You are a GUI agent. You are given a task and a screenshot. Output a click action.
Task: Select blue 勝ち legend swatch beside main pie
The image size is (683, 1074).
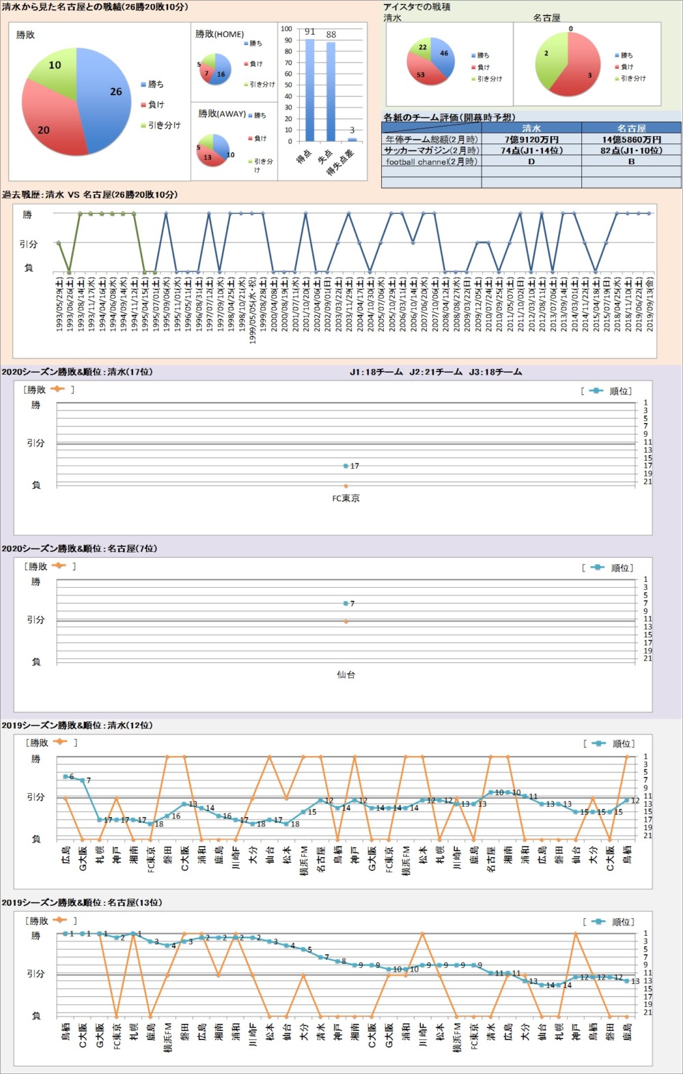[x=143, y=84]
